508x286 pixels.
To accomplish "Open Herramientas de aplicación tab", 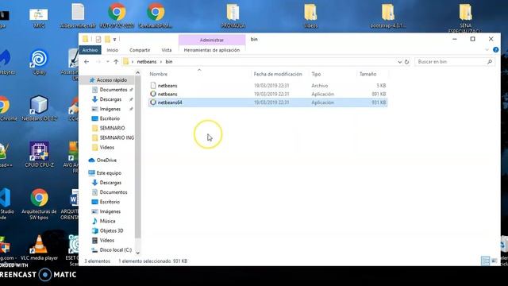I will [212, 50].
